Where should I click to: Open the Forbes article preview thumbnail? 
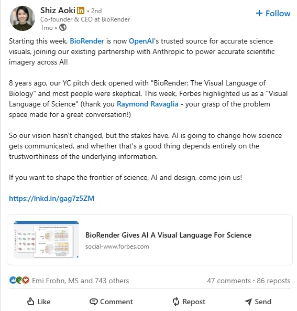click(x=46, y=239)
